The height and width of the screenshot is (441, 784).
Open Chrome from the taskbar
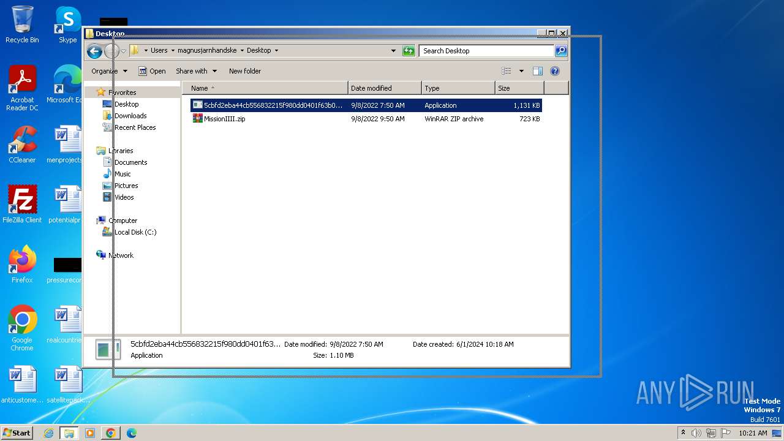point(111,433)
